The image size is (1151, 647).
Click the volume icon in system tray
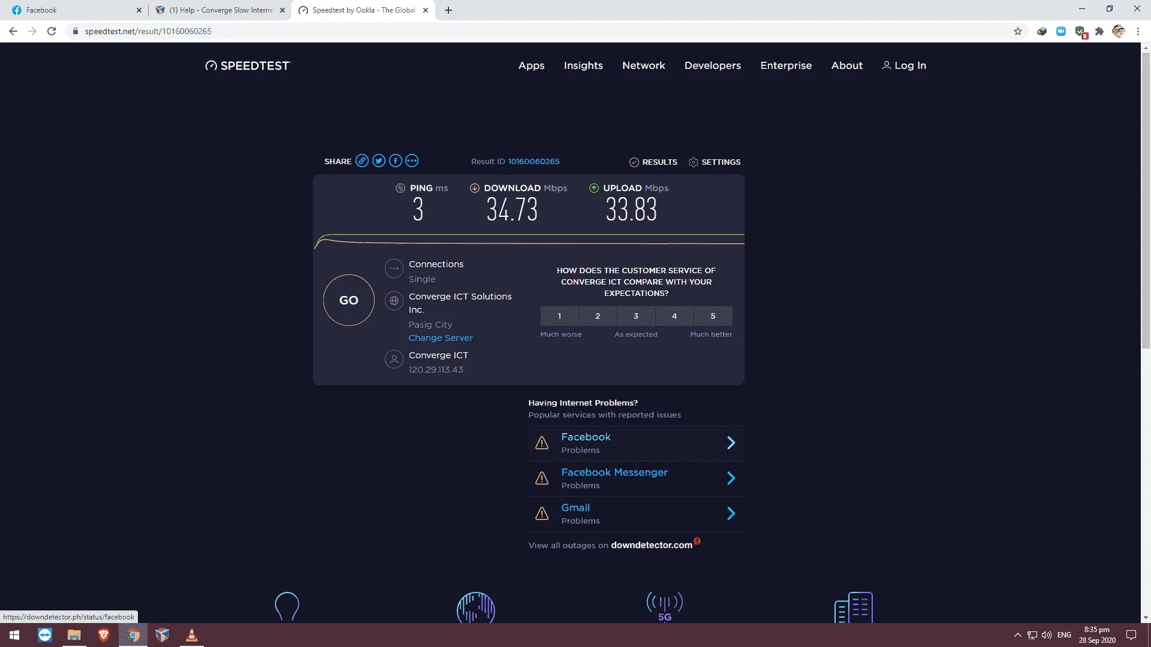[1047, 635]
